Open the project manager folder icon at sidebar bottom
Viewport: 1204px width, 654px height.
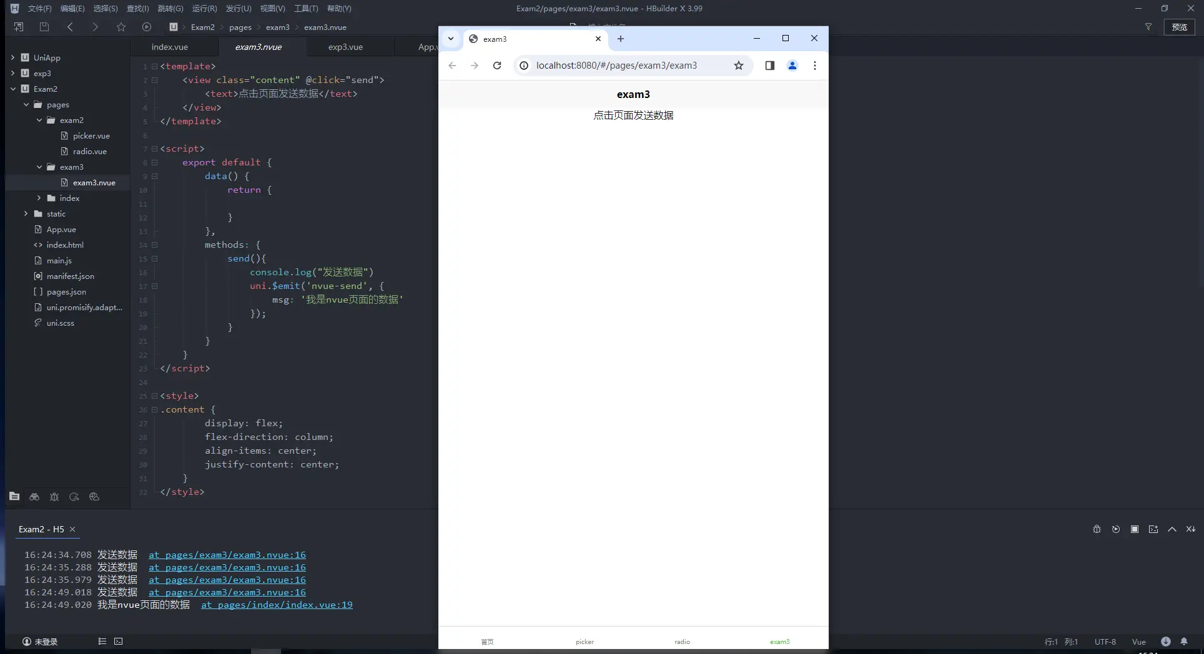(14, 496)
